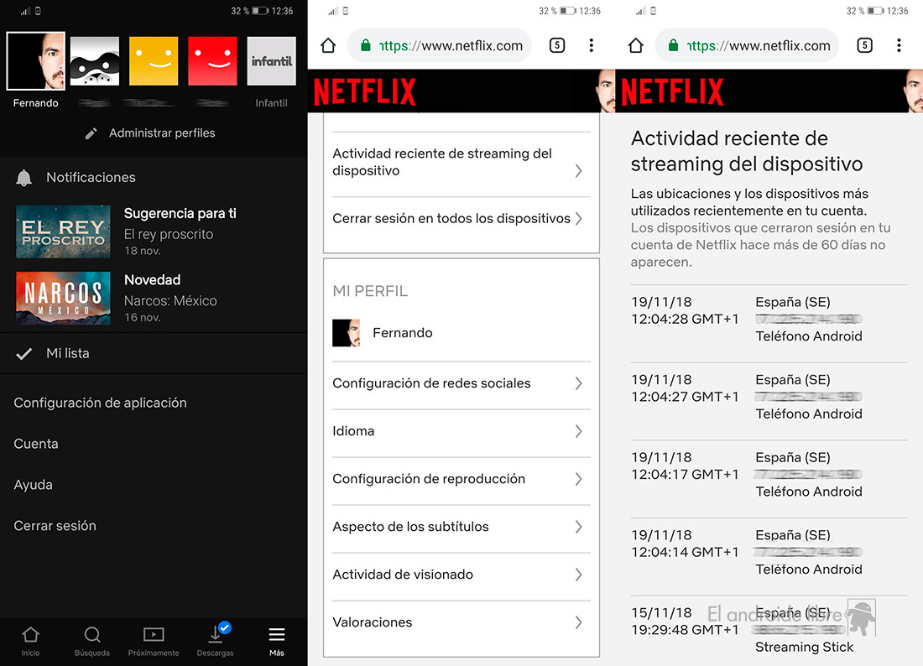The width and height of the screenshot is (923, 666).
Task: Open Configuración de aplicación menu entry
Action: coord(100,403)
